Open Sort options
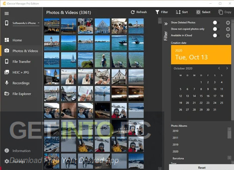Screen dimensions: 234x170 pyautogui.click(x=185, y=12)
